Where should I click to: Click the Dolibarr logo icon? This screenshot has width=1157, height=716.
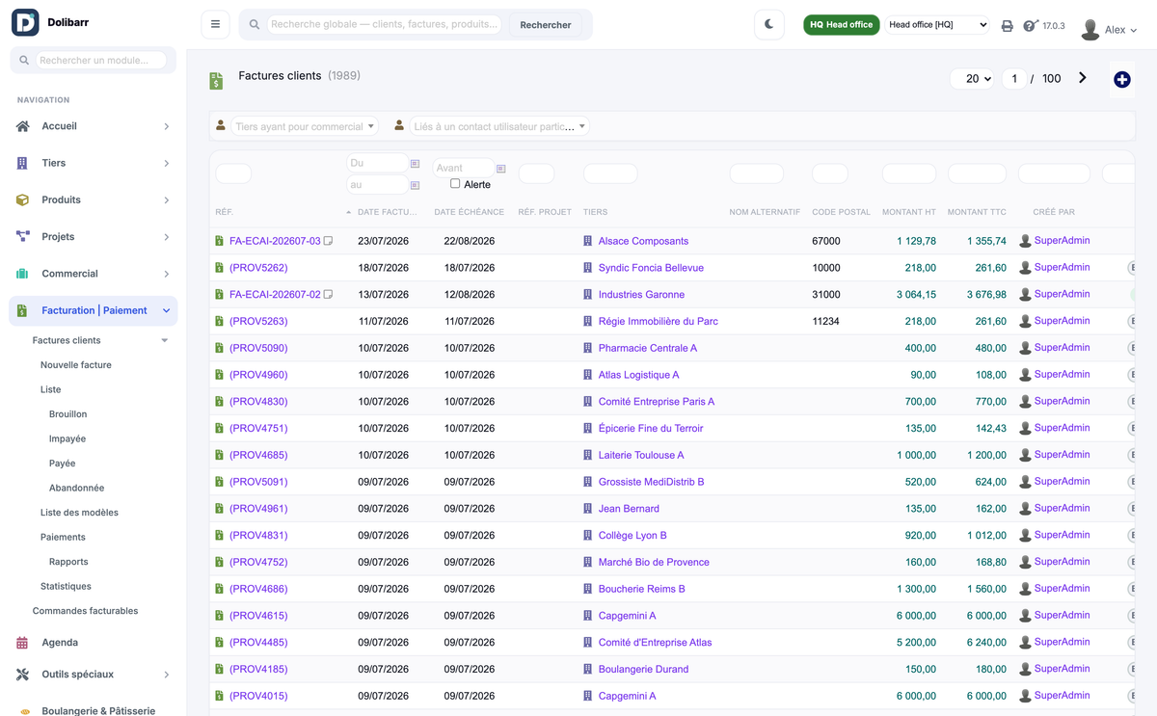[25, 22]
